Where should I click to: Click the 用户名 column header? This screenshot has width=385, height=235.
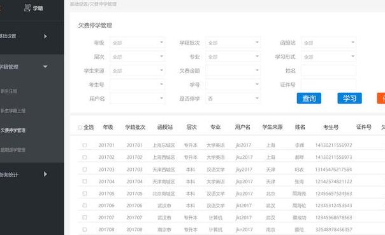pos(243,127)
